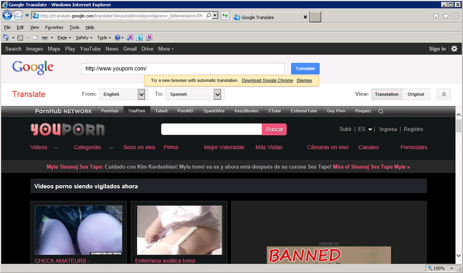Click the blue Translate button
The image size is (463, 273).
point(305,68)
